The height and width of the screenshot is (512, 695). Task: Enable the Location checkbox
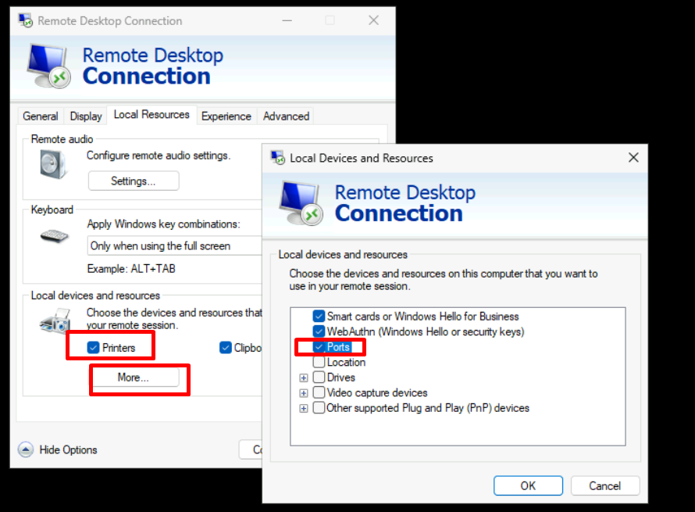pyautogui.click(x=319, y=362)
